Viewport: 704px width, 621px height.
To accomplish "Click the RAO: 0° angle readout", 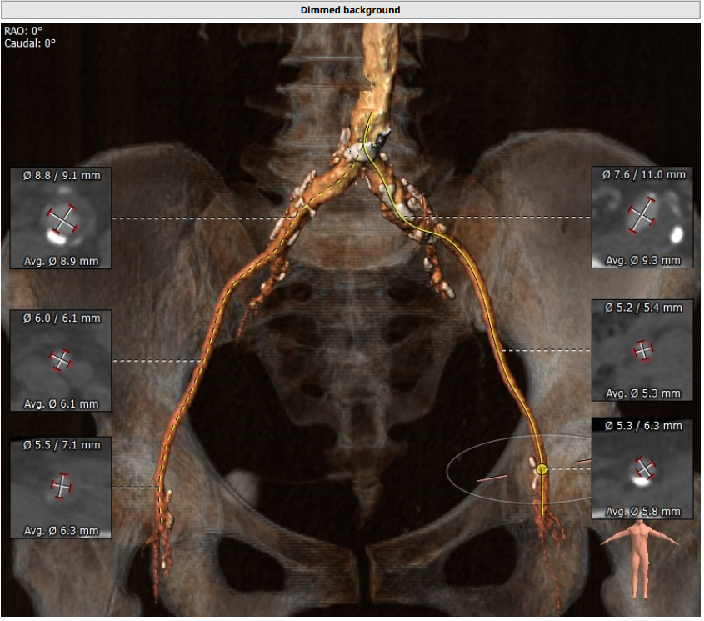I will click(x=23, y=31).
